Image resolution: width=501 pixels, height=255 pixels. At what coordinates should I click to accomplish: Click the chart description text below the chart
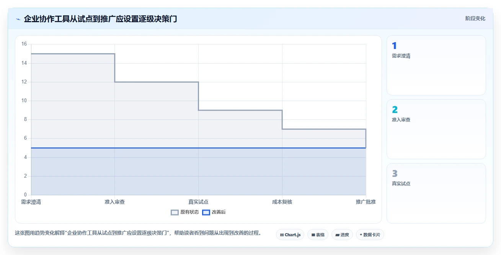[139, 233]
